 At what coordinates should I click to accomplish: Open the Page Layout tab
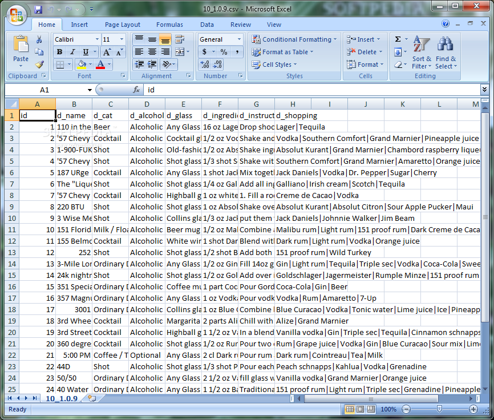pos(123,25)
